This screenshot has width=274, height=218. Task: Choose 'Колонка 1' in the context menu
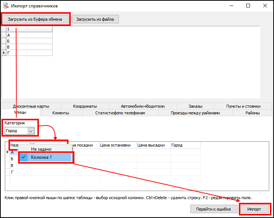tap(45, 157)
